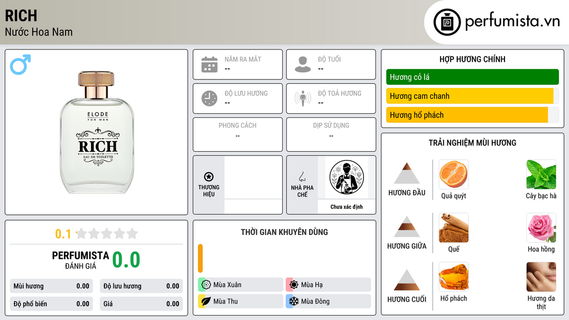Click the Năm ra mắt label text
This screenshot has height=320, width=569.
(x=243, y=59)
